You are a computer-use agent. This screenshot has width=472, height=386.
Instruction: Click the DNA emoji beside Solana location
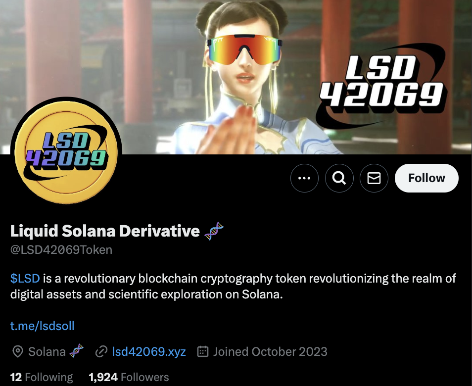point(76,351)
